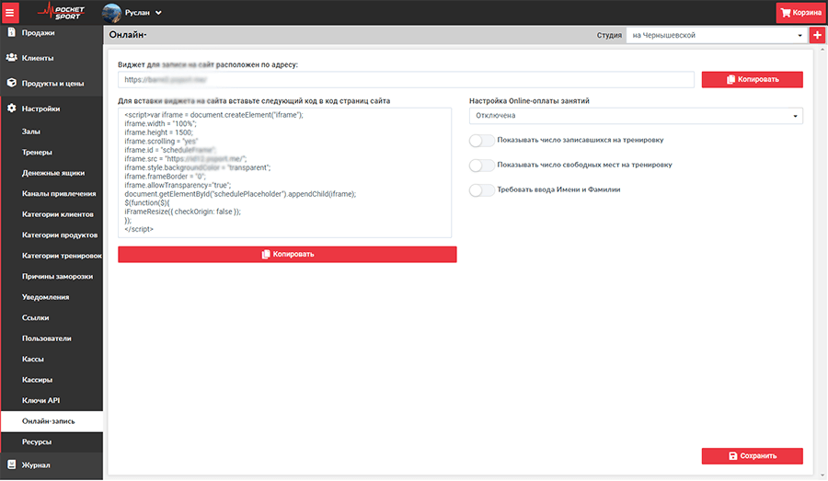The image size is (828, 481).
Task: Open Продукты и цены section
Action: tap(52, 84)
